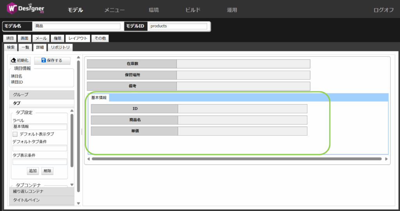The height and width of the screenshot is (211, 400).
Task: Click the 初期化 eraser button
Action: (20, 61)
